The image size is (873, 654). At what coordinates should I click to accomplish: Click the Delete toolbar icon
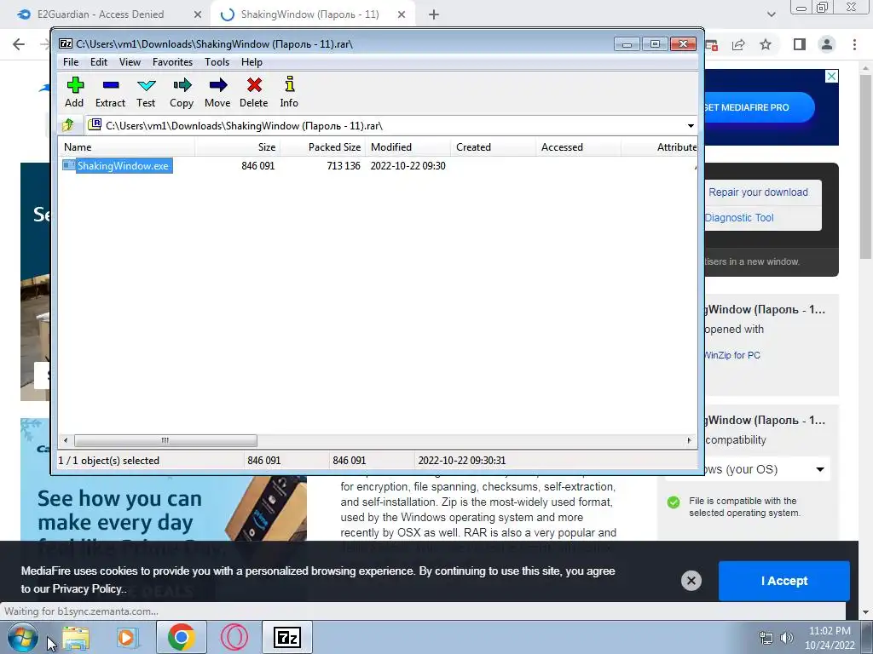coord(254,92)
